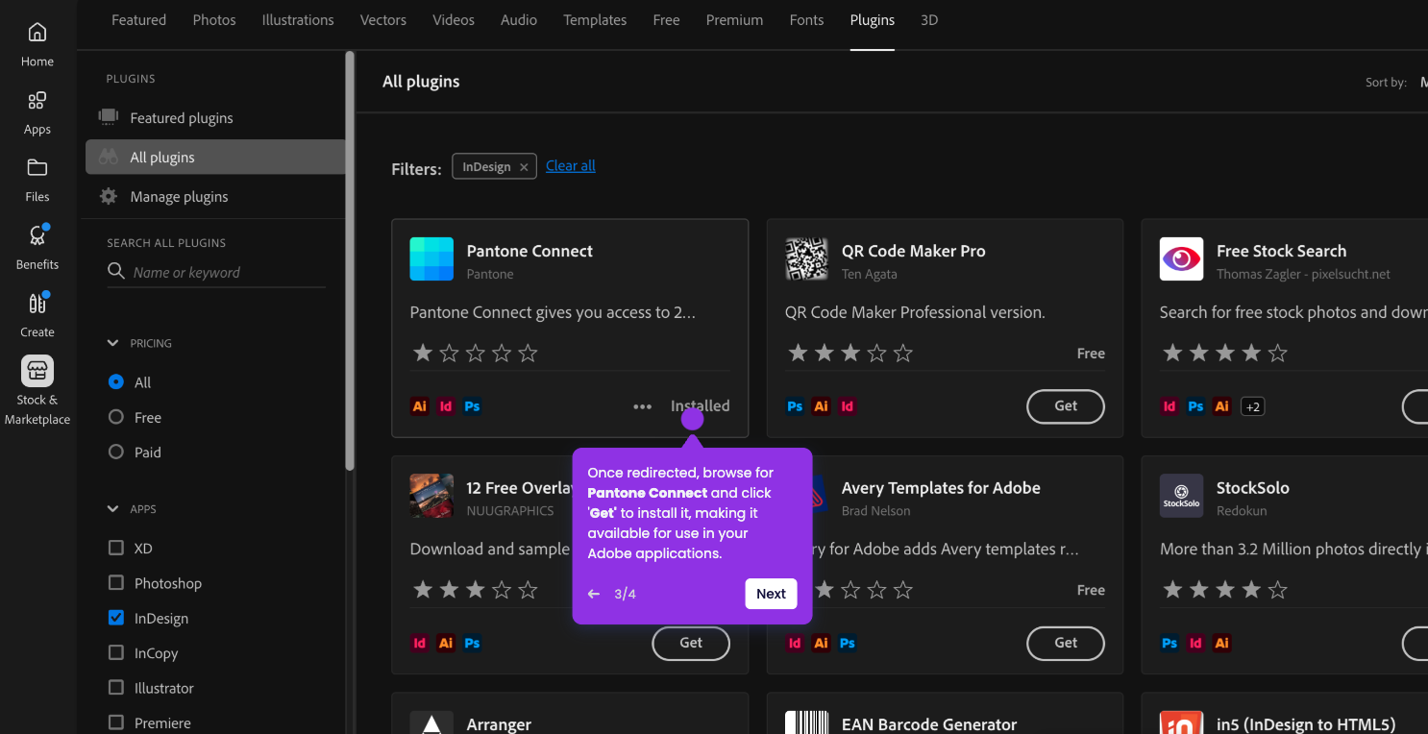1428x734 pixels.
Task: Remove the InDesign filter chip with its X
Action: point(524,167)
